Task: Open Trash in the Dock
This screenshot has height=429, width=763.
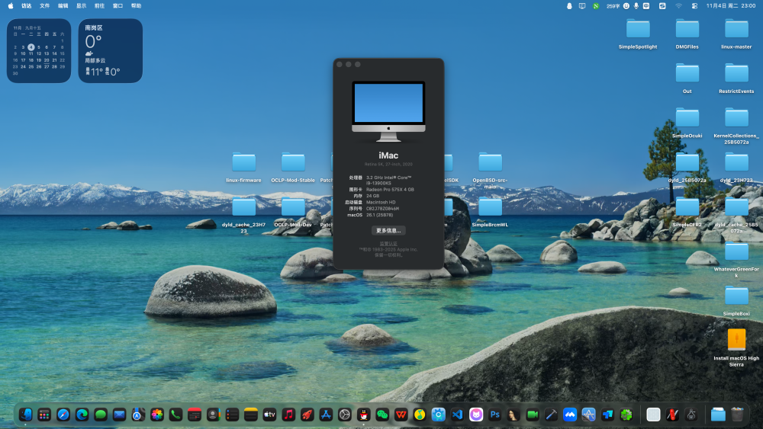Action: click(x=737, y=415)
